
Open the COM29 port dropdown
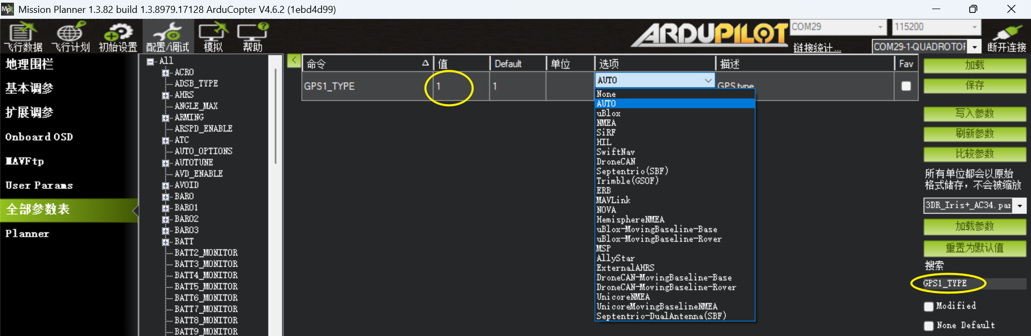pos(880,27)
